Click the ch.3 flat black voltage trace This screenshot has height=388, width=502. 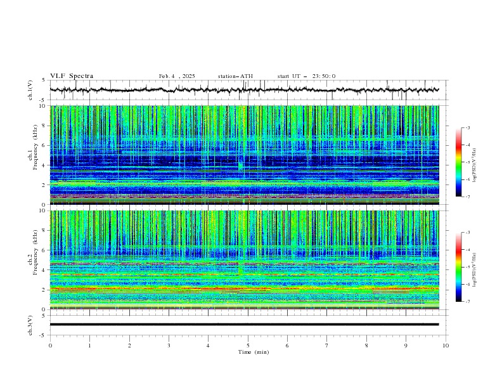point(244,325)
